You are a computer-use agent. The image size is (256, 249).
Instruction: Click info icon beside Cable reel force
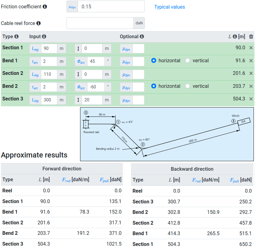click(x=39, y=23)
